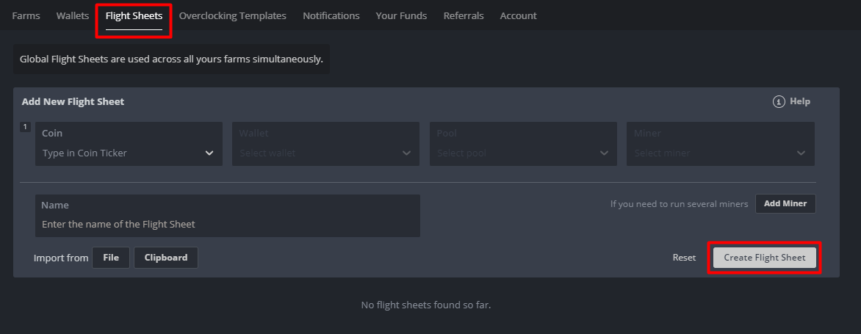
Task: Import flight sheet from Clipboard
Action: coord(166,258)
